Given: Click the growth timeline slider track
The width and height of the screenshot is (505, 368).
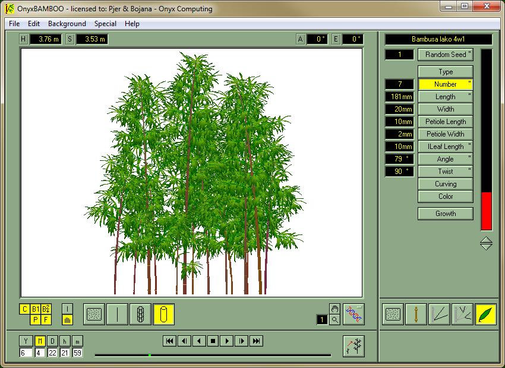Looking at the screenshot, I should point(213,356).
